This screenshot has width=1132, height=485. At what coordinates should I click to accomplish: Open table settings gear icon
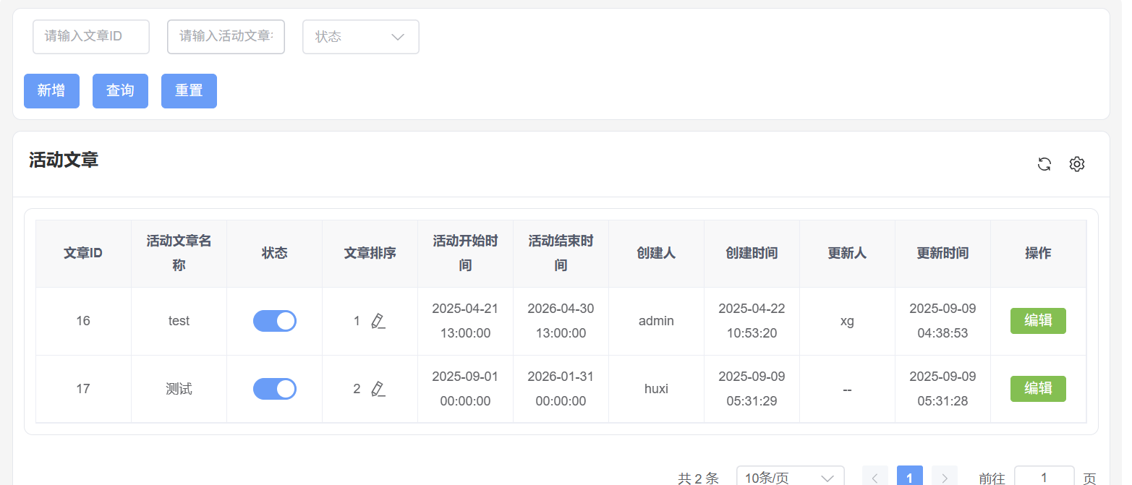1077,164
